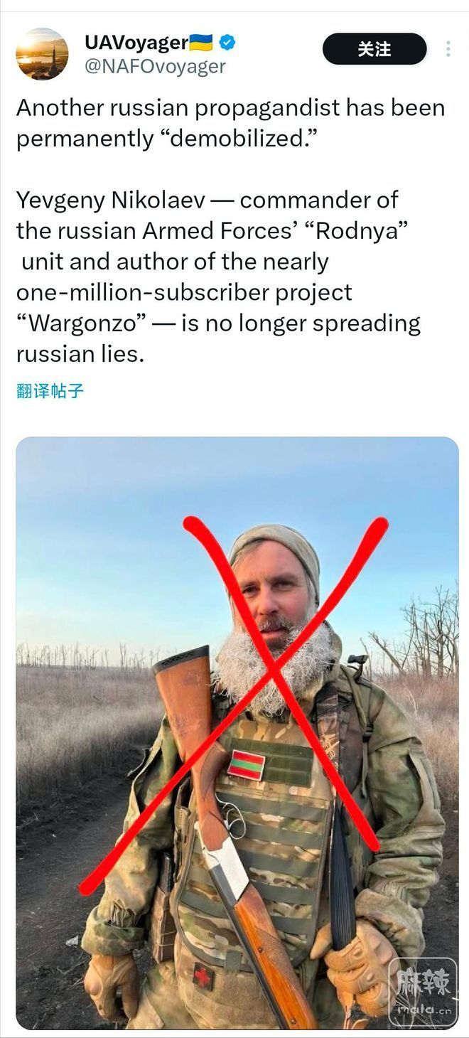
Task: Click the mala.cn watermark logo
Action: pyautogui.click(x=422, y=992)
